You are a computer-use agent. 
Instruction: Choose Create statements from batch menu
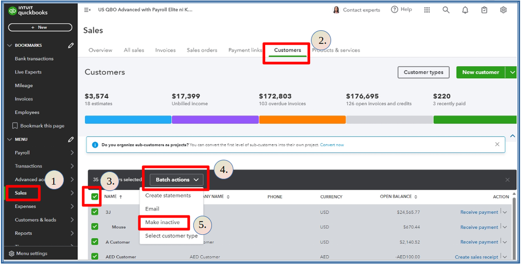click(x=168, y=195)
